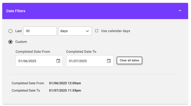Click the 01/07/2025 date input field
Screen dimensions: 191x106
90,61
